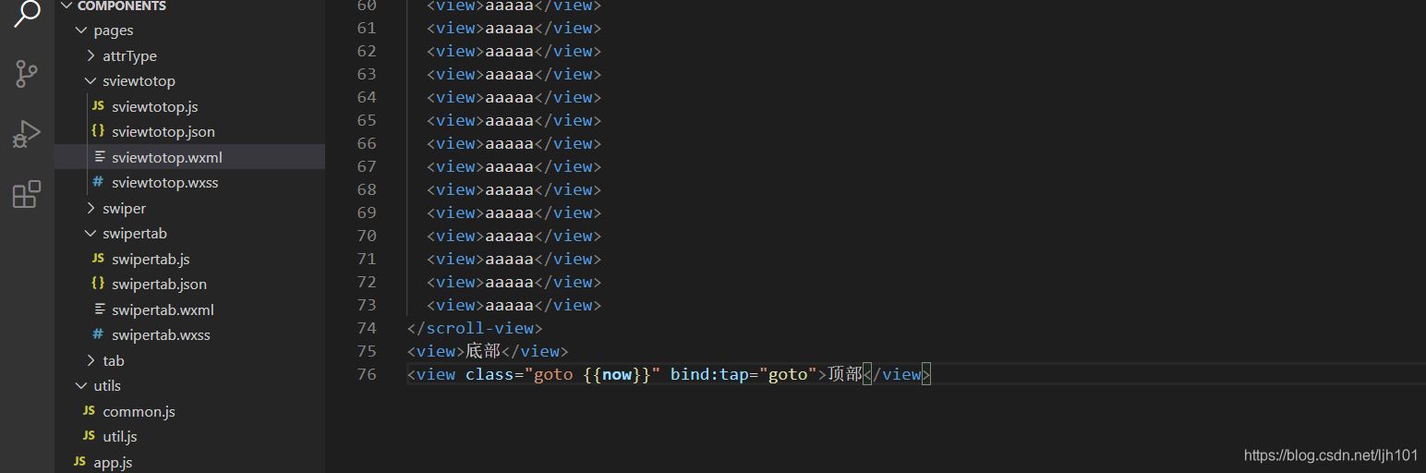1426x473 pixels.
Task: Open the Source Control view
Action: coord(27,74)
